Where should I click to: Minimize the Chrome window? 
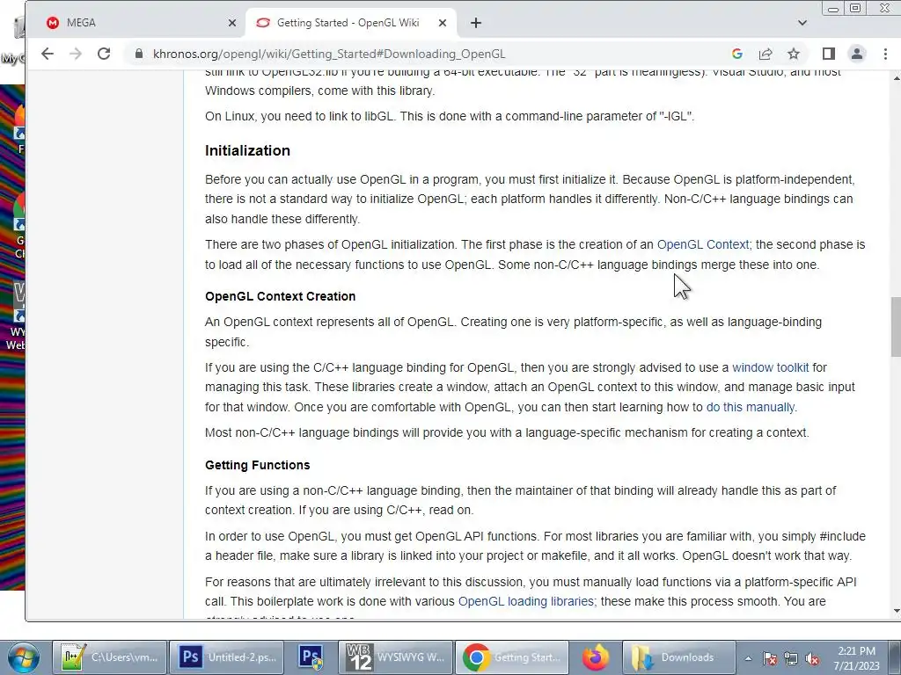point(832,8)
